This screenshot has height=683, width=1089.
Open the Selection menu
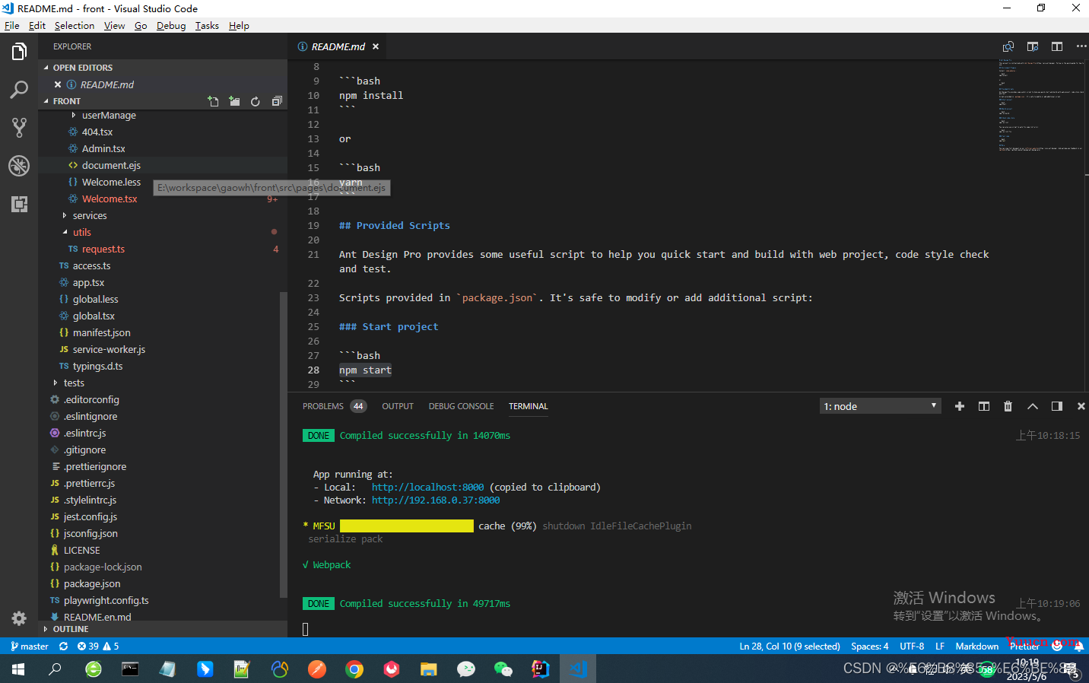pos(74,25)
